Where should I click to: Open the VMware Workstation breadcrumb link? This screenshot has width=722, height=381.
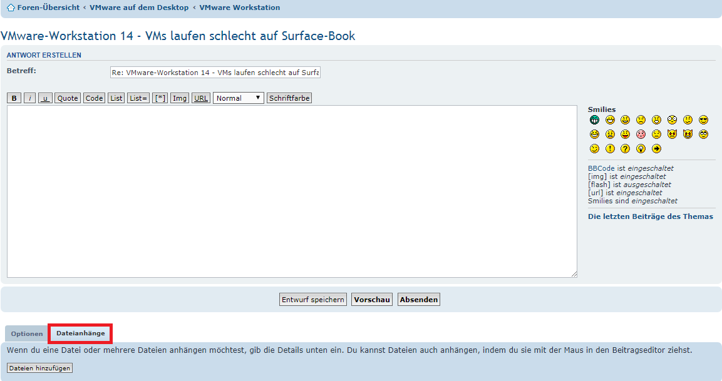tap(239, 8)
